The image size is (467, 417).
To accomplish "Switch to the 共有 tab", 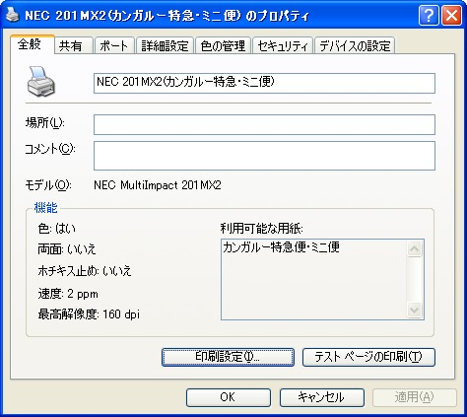I will (74, 45).
